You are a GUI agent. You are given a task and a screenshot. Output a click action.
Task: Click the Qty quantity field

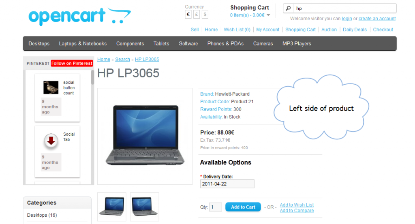pyautogui.click(x=216, y=207)
